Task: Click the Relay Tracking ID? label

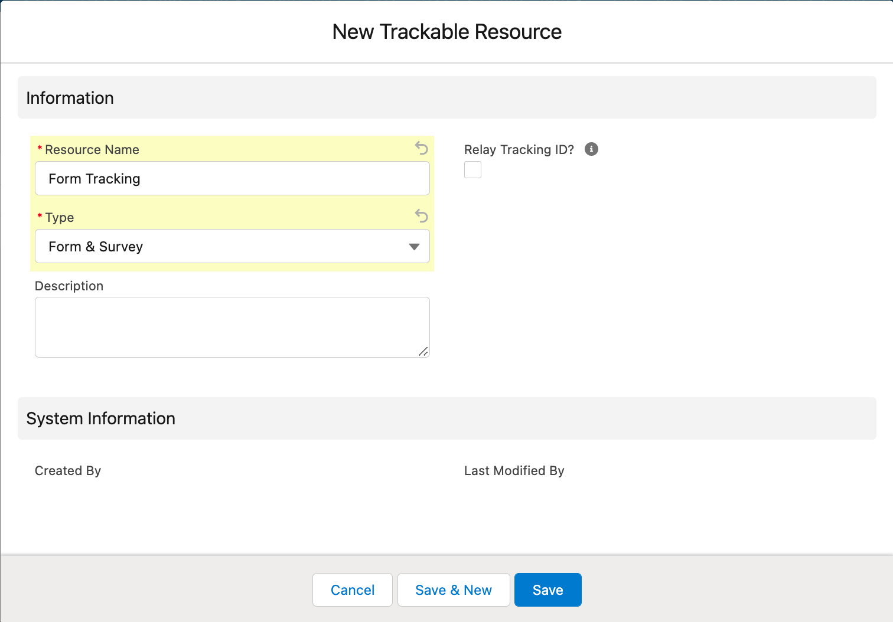Action: point(519,149)
